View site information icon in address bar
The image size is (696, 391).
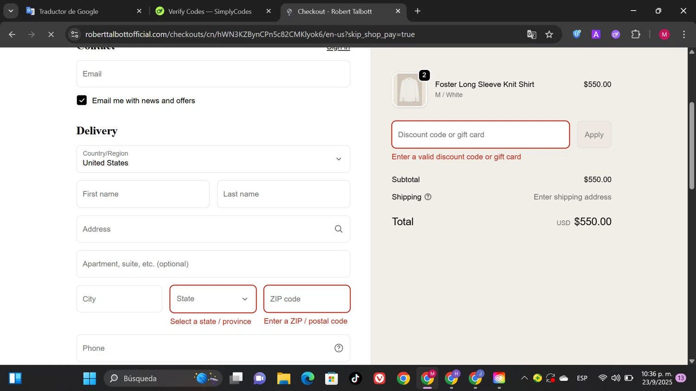[x=74, y=34]
